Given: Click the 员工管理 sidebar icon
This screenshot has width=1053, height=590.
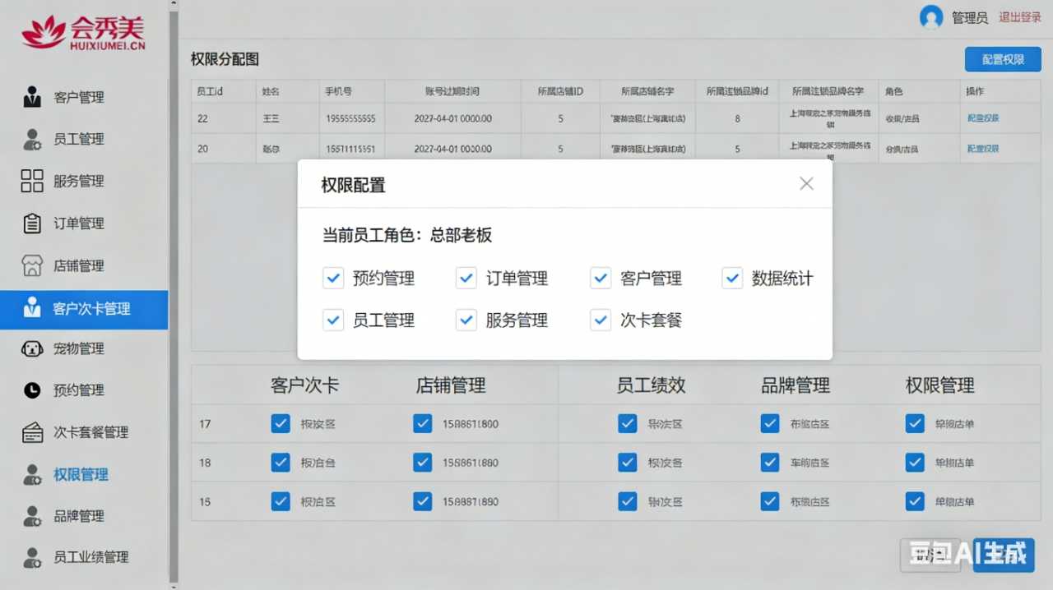Looking at the screenshot, I should click(32, 140).
